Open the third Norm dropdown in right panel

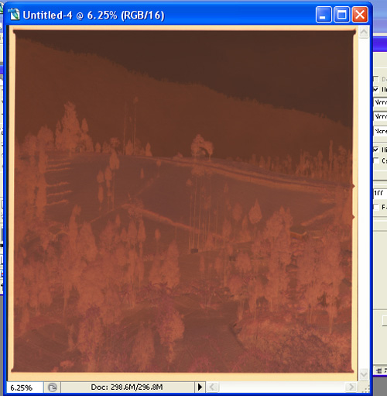(x=380, y=131)
